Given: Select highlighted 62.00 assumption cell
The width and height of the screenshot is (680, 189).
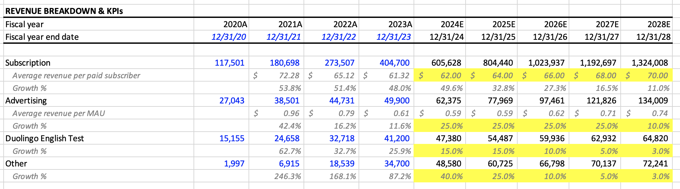Looking at the screenshot, I should [x=440, y=75].
